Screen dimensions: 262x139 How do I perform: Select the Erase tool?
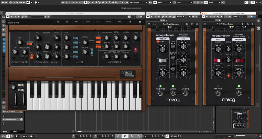(96, 2)
